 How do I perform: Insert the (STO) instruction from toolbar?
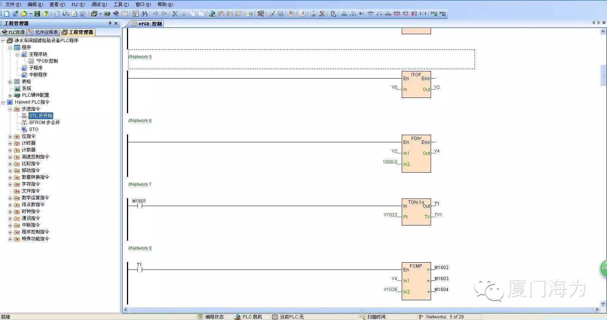[388, 14]
